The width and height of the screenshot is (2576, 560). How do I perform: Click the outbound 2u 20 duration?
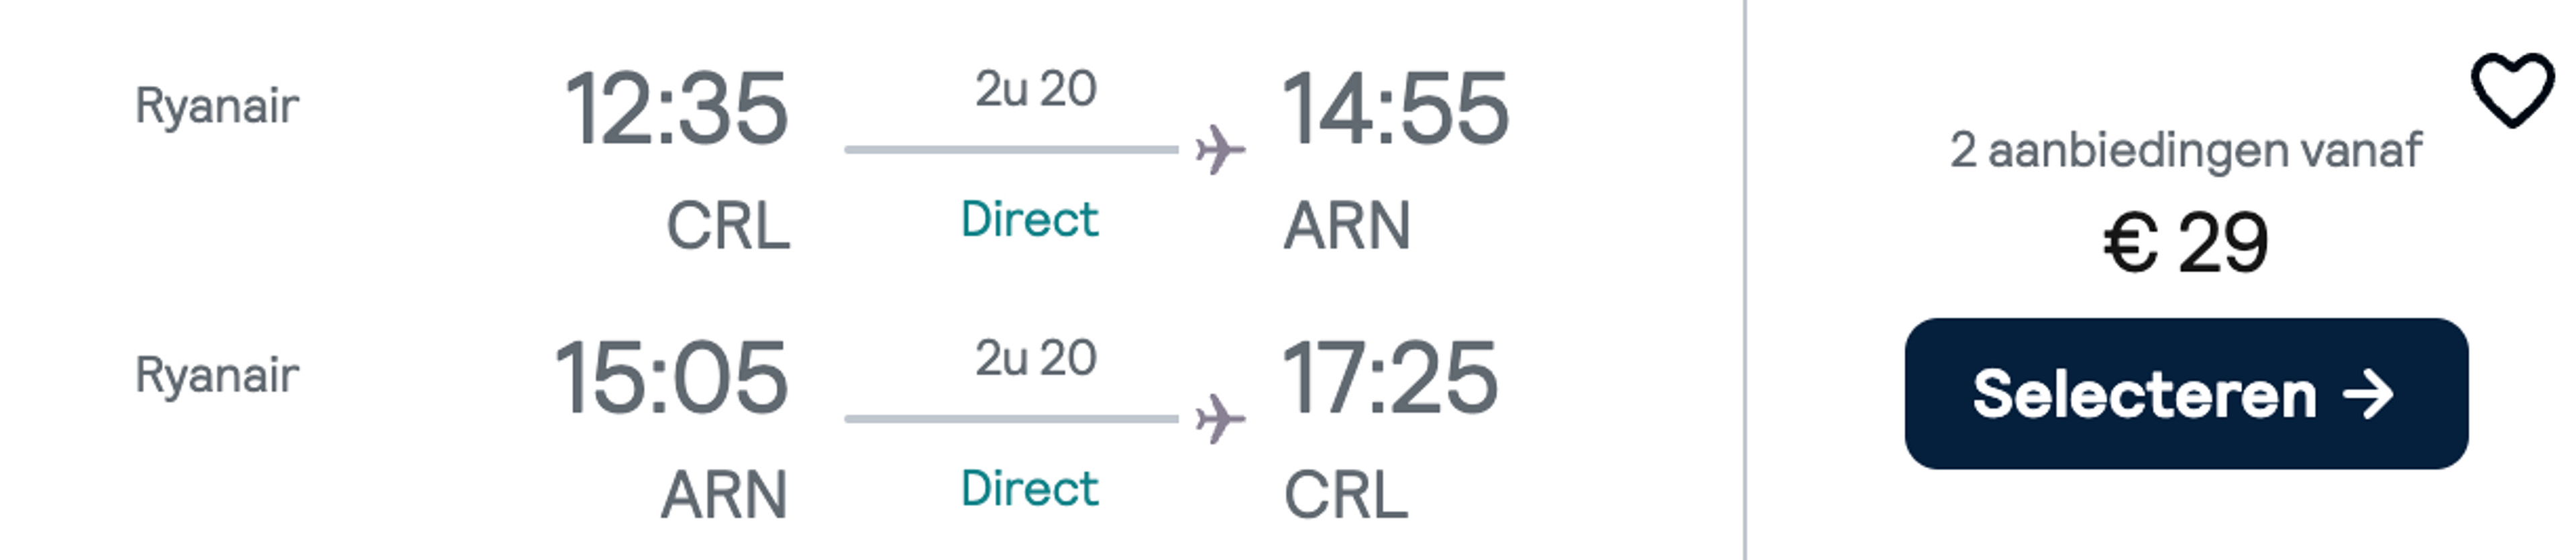[1036, 89]
